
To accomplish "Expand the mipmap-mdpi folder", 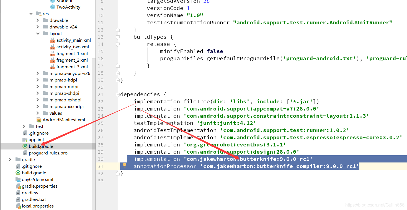I will pos(38,87).
